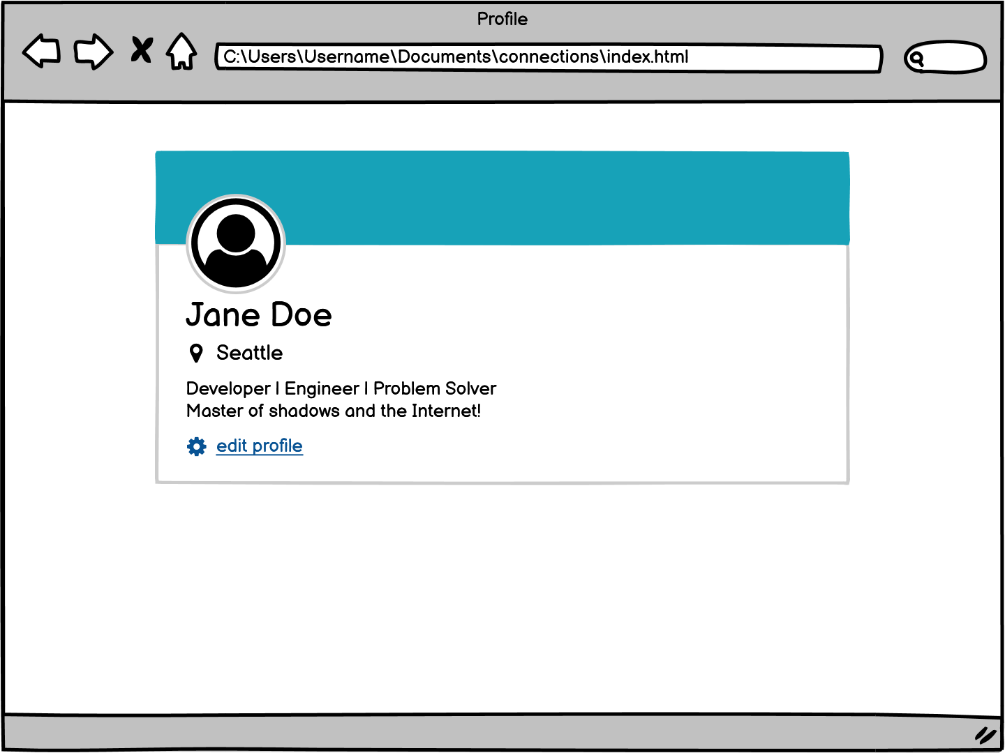Viewport: 1005px width, 753px height.
Task: Click the name heading Jane Doe
Action: [258, 314]
